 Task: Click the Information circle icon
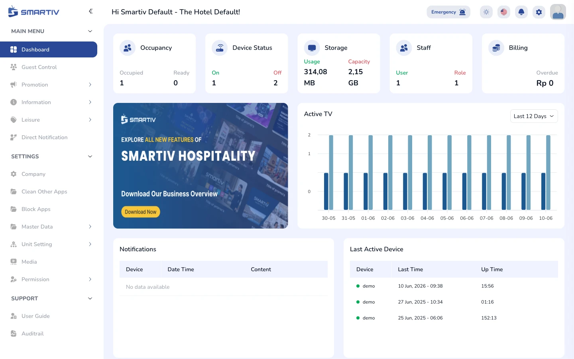(14, 102)
